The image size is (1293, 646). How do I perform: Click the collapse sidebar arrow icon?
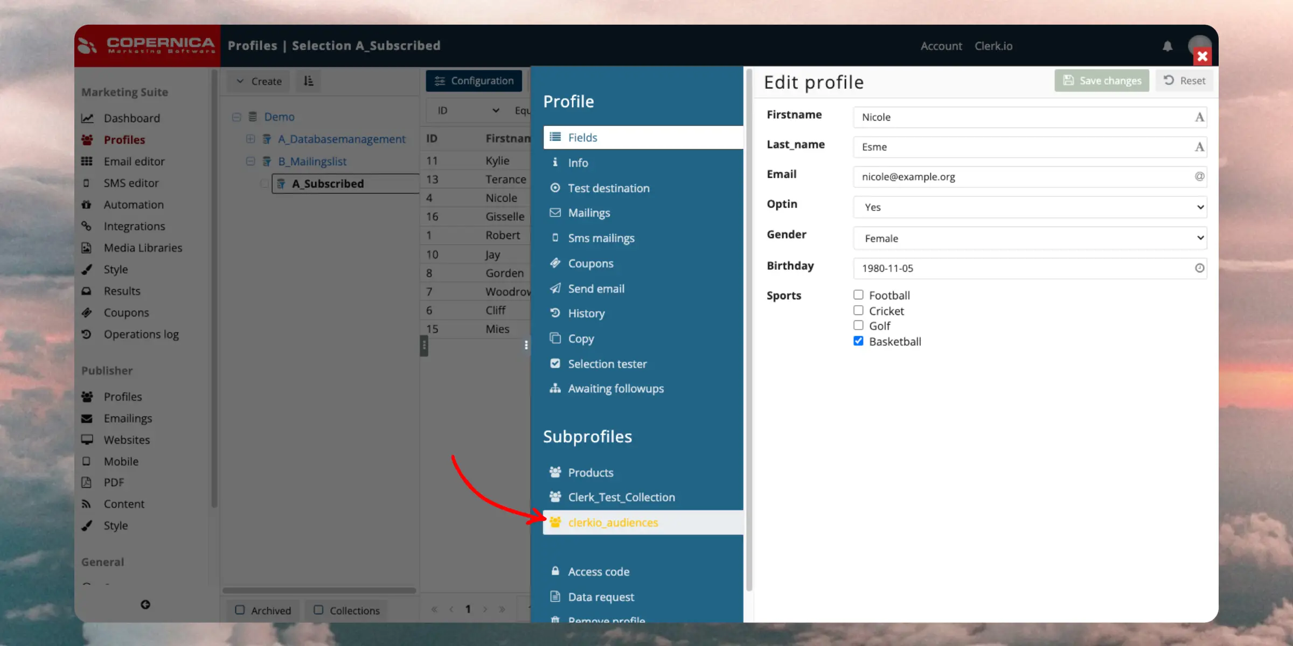point(145,605)
